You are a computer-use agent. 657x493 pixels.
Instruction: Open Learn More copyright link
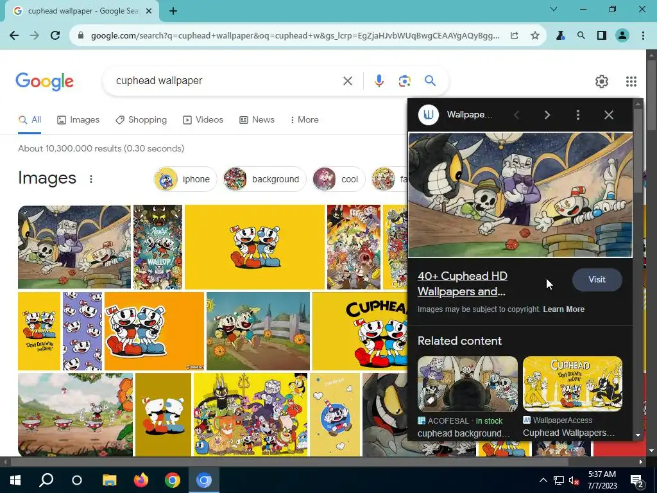[563, 309]
